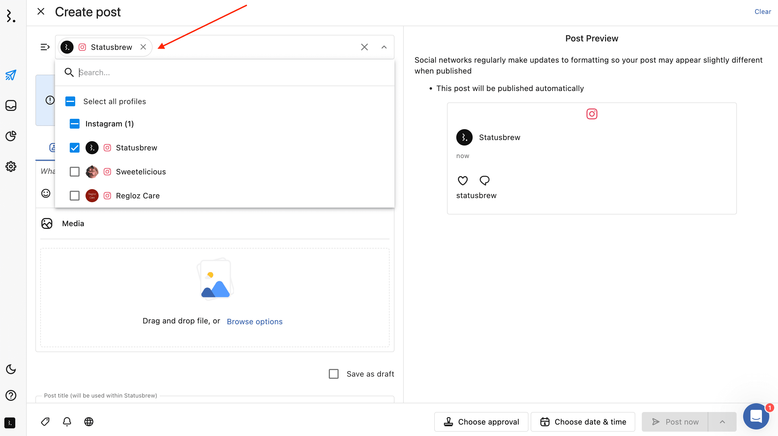778x436 pixels.
Task: Open the chat support bubble
Action: click(x=756, y=416)
